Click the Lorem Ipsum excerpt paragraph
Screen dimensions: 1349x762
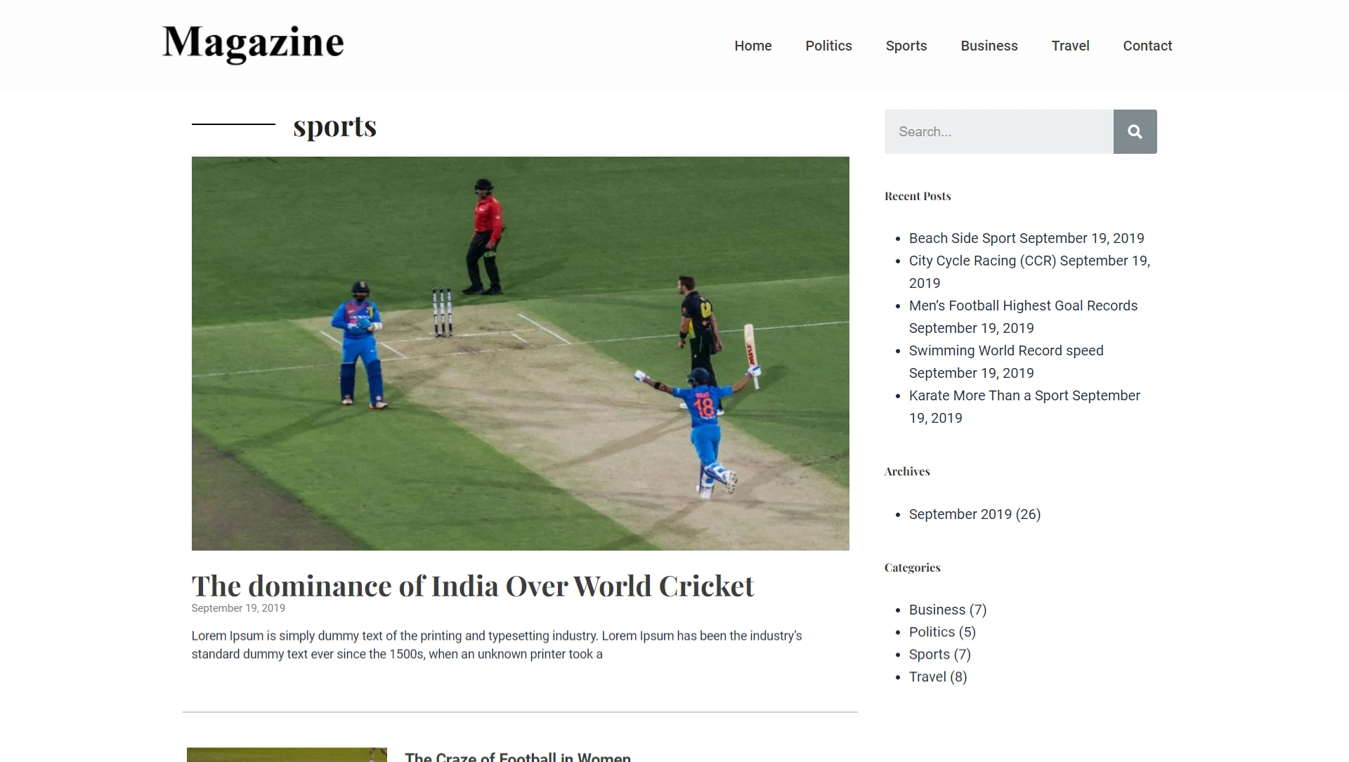pos(497,645)
